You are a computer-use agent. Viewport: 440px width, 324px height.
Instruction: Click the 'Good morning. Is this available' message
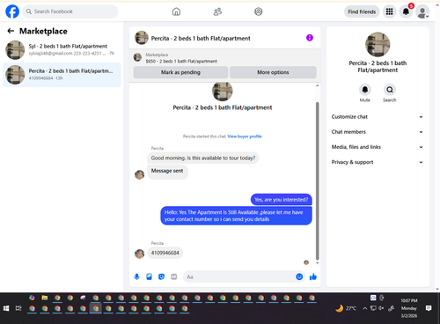click(x=203, y=158)
